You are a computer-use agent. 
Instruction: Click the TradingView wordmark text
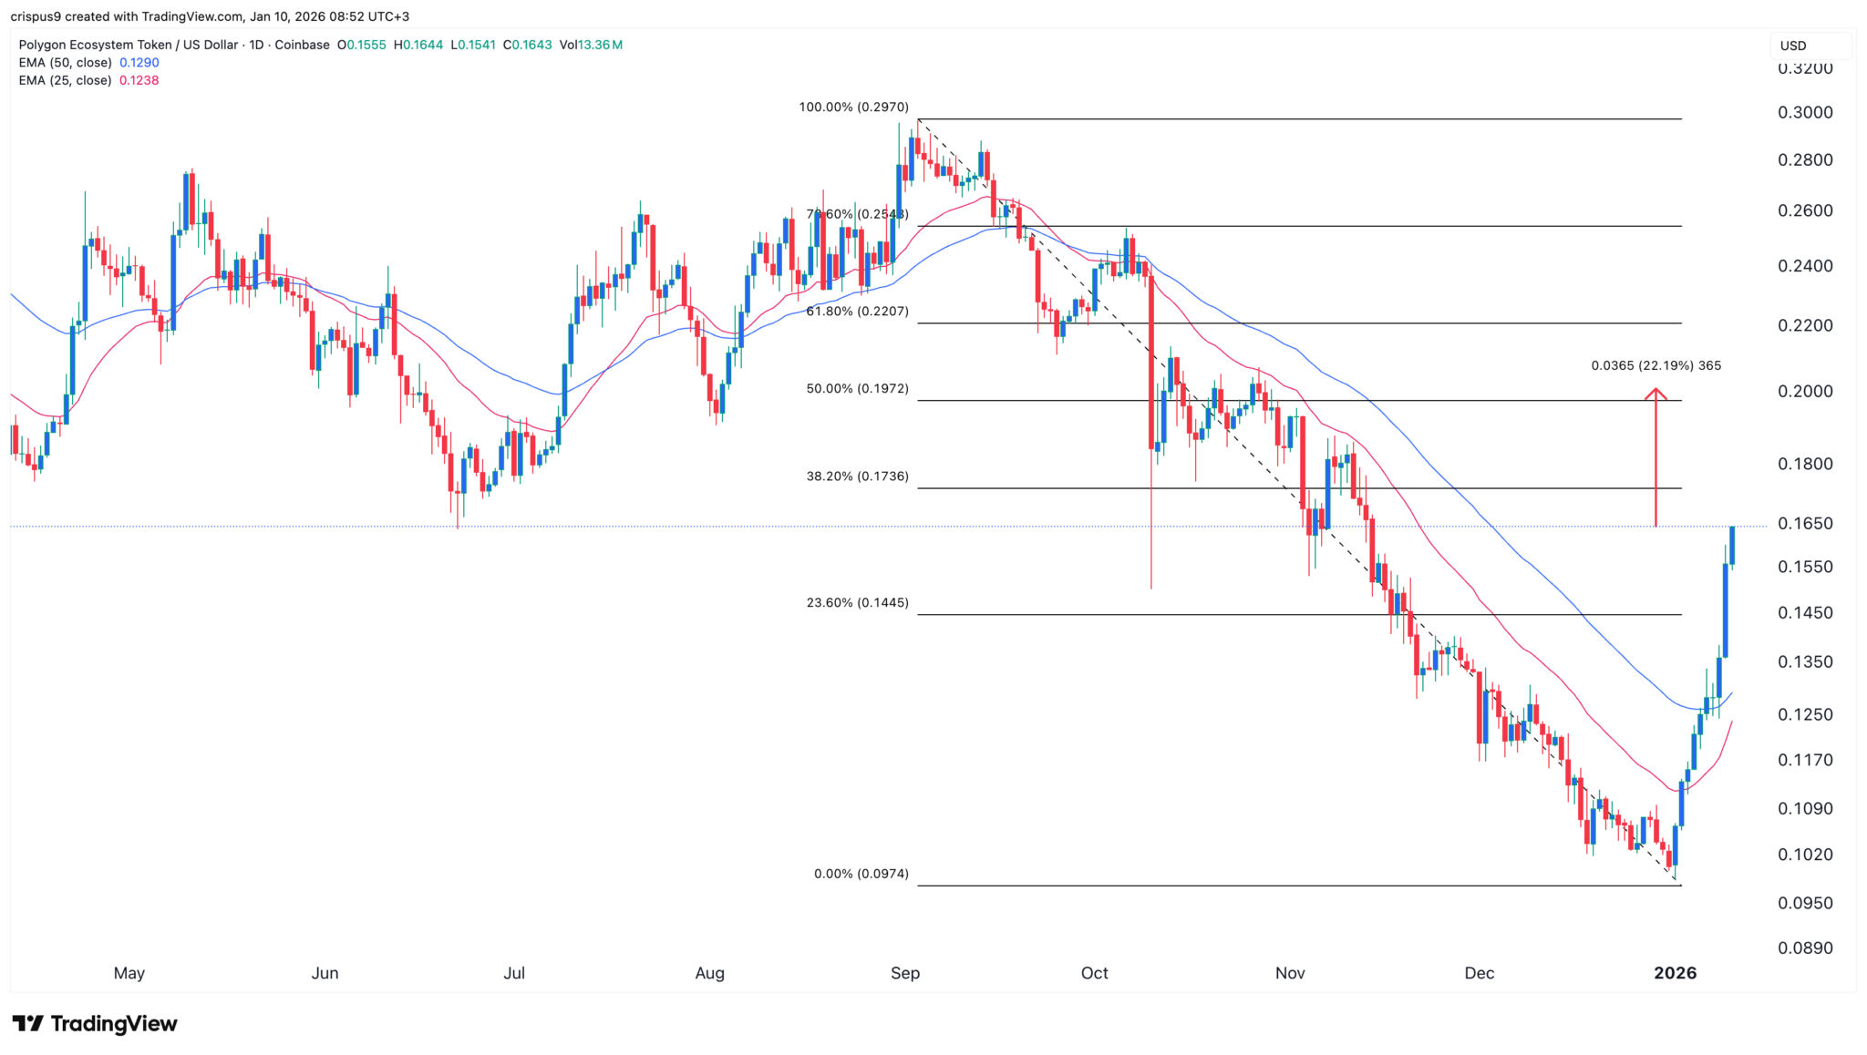114,1024
